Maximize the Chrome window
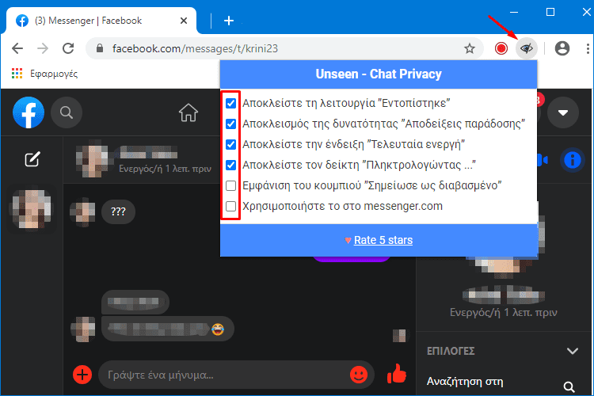Screen dimensions: 594x396 click(x=550, y=12)
